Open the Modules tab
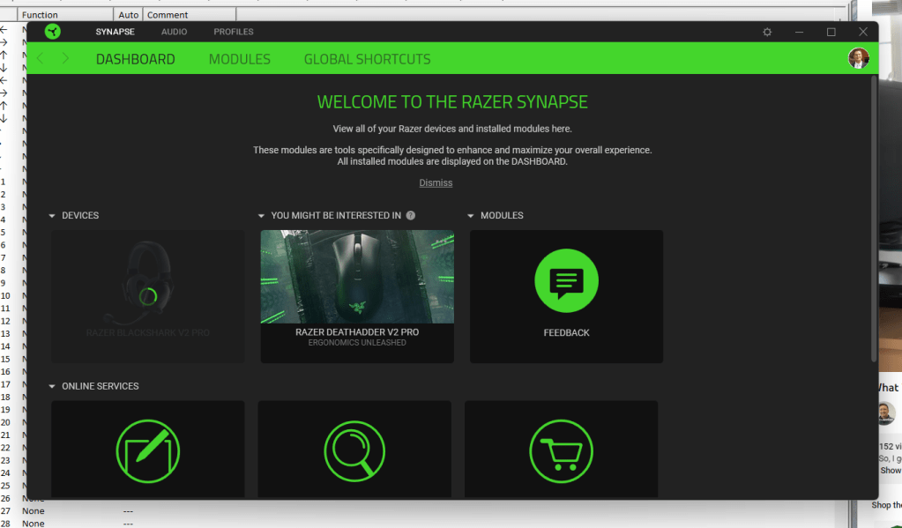This screenshot has width=902, height=528. [x=239, y=59]
